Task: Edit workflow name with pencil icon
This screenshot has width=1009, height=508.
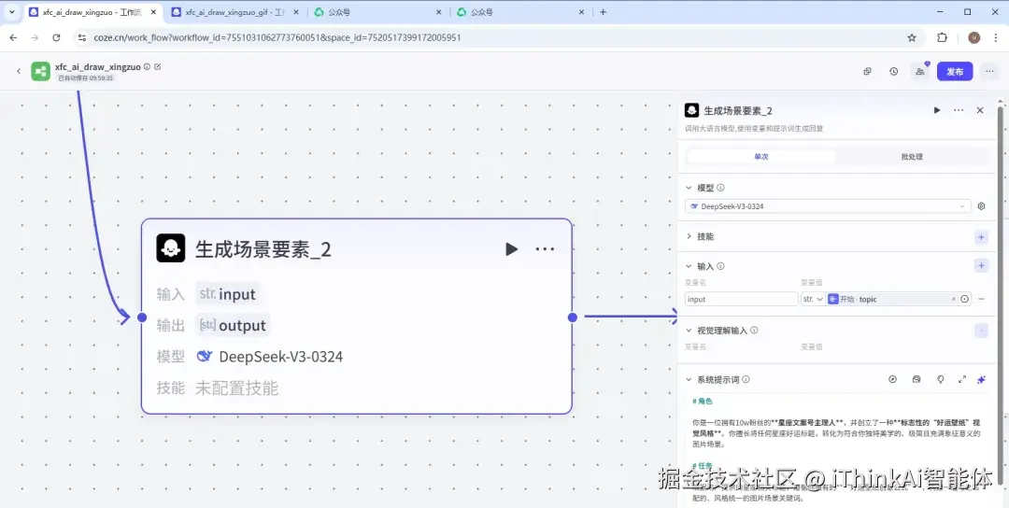Action: 158,67
